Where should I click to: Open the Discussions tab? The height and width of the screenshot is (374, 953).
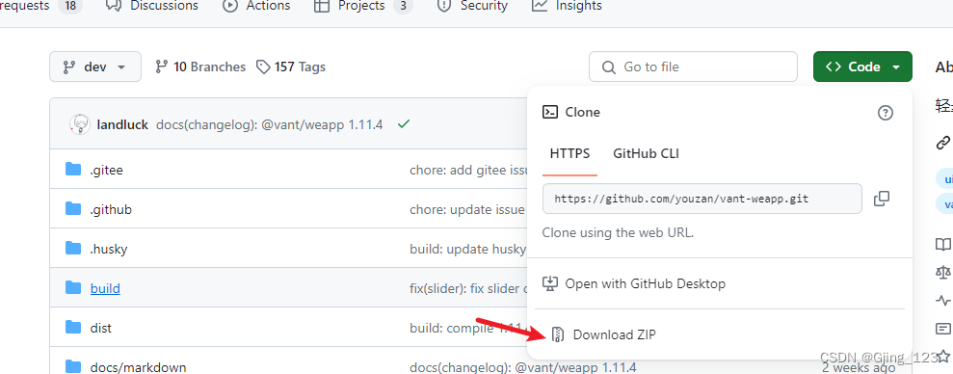[152, 6]
